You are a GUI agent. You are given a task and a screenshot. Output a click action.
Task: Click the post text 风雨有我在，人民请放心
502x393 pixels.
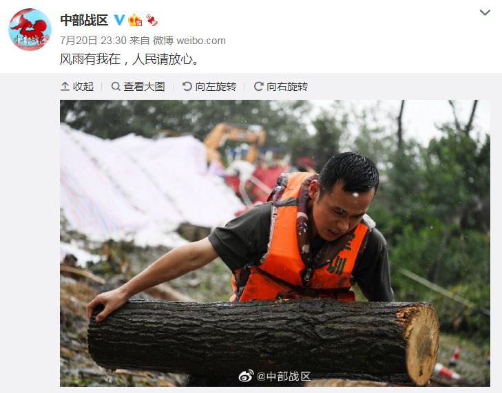129,59
